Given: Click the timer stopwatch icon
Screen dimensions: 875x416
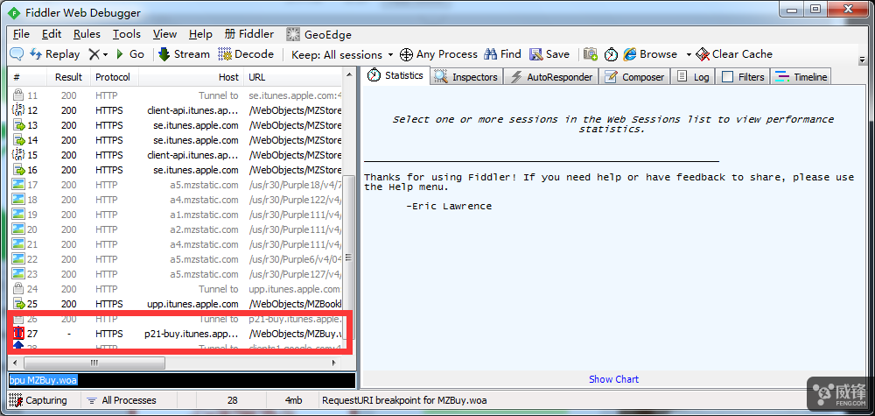Looking at the screenshot, I should click(x=612, y=54).
